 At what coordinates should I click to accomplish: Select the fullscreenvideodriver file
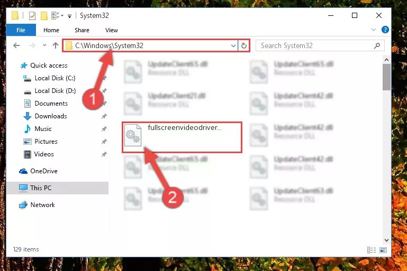click(182, 137)
